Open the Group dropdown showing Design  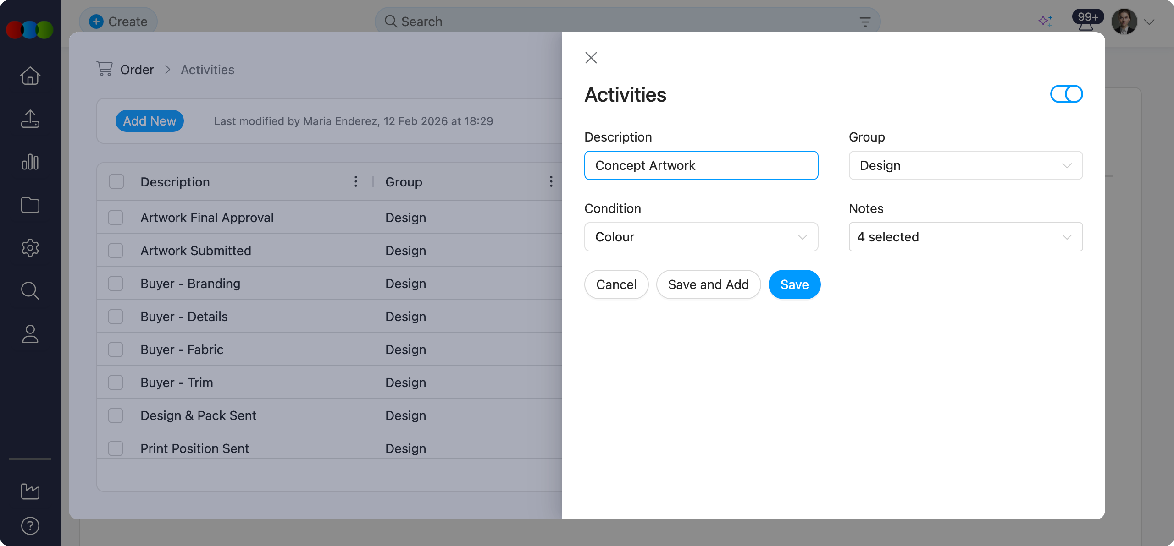point(965,165)
